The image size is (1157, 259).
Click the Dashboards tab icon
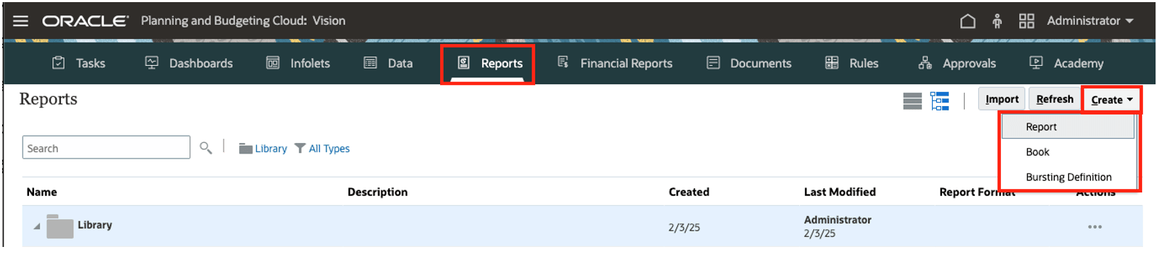pyautogui.click(x=152, y=62)
